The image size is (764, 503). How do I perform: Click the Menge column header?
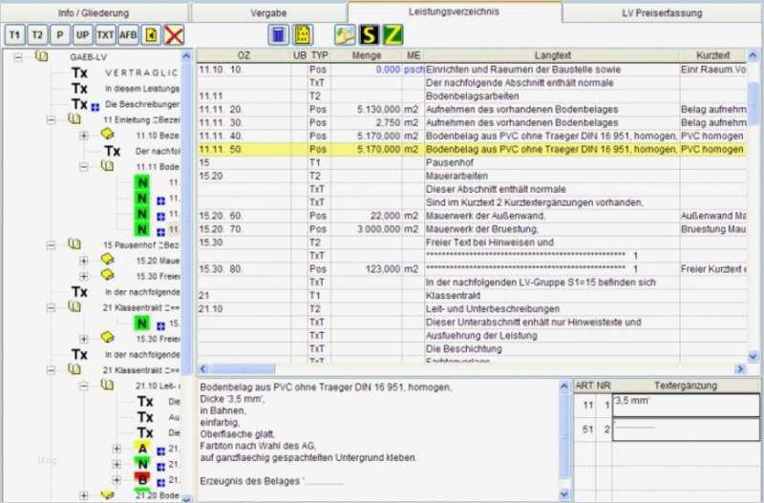(x=367, y=55)
